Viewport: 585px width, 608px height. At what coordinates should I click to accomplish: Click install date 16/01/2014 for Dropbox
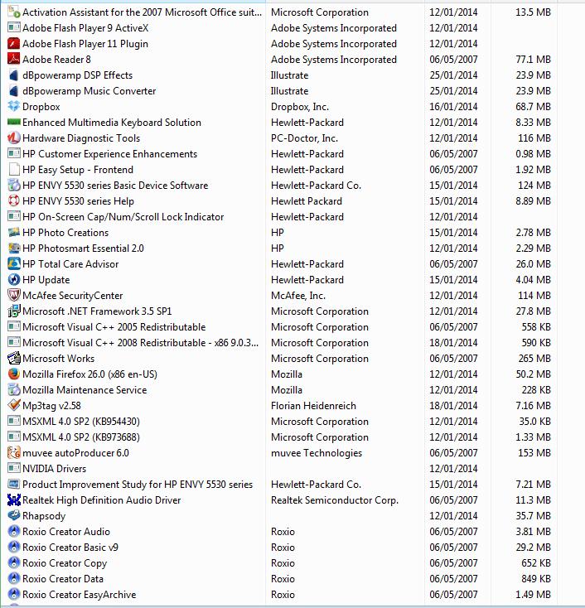(453, 107)
